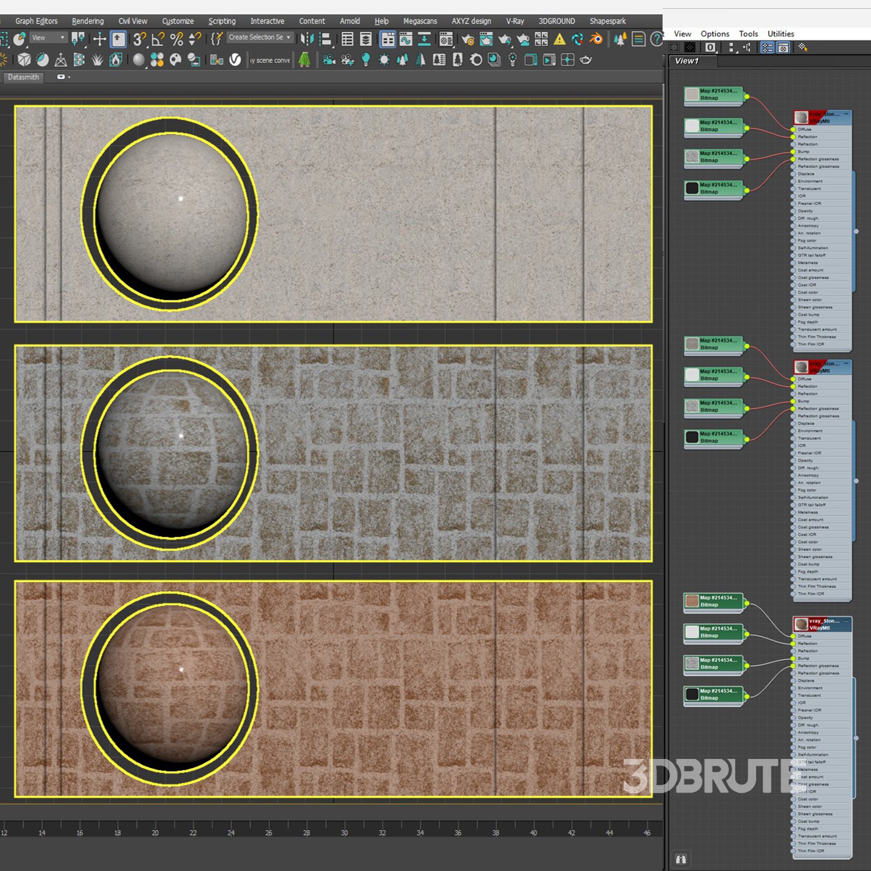Open the Rendering menu
Viewport: 871px width, 871px height.
coord(88,21)
